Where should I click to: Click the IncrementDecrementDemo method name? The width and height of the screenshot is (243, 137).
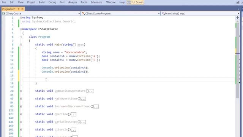[x=73, y=107]
